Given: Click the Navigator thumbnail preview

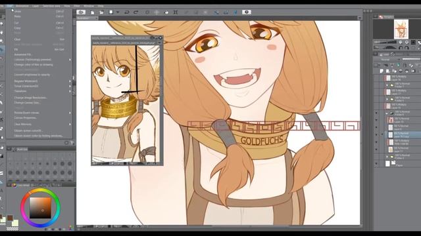Looking at the screenshot, I should 401,29.
